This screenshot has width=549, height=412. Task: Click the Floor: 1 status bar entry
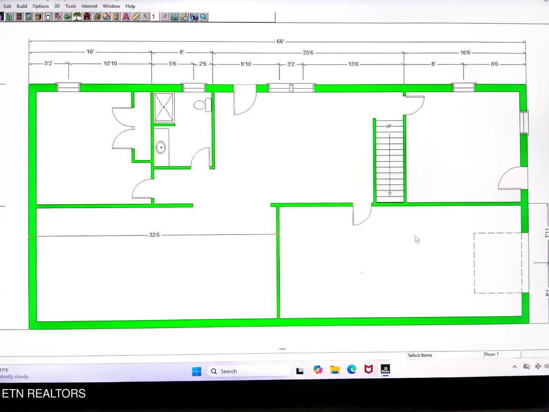491,354
